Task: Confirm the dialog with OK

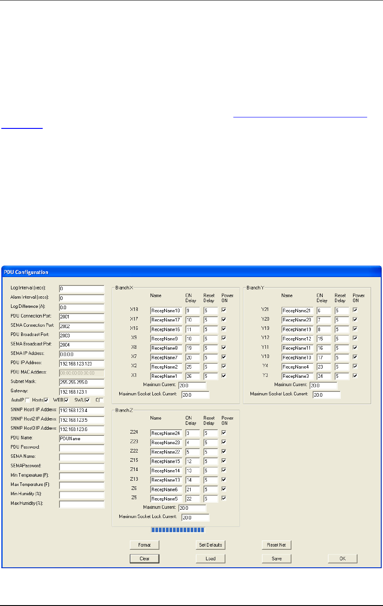Action: click(x=342, y=559)
